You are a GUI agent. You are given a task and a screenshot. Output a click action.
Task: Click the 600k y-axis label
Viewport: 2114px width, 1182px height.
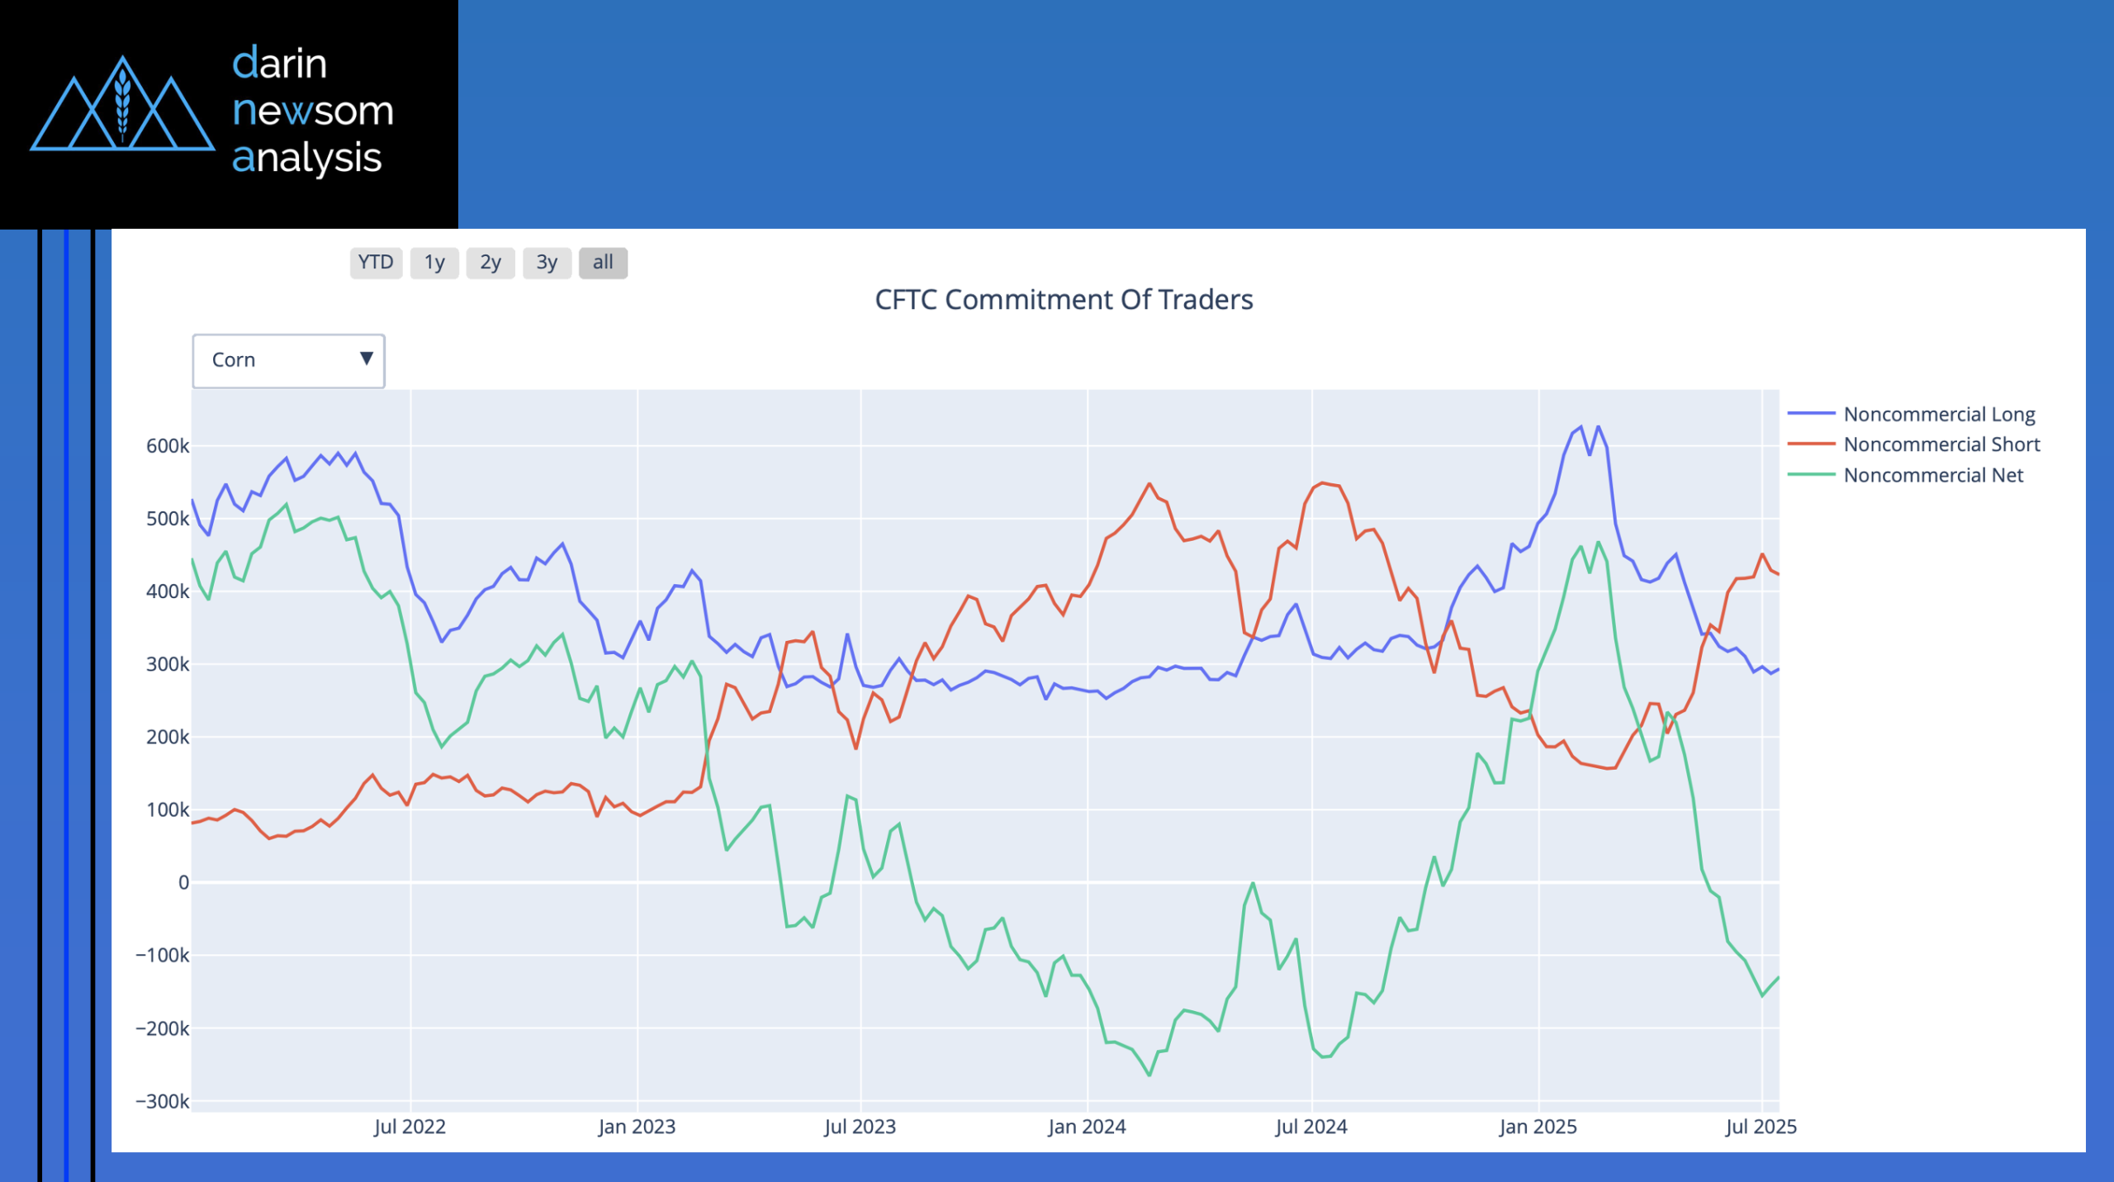pos(168,446)
